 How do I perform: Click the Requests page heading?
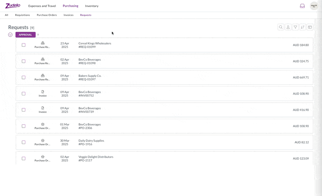coord(18,27)
